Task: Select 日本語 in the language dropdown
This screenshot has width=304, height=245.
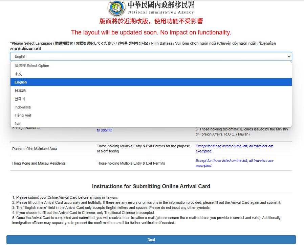Action: (x=20, y=91)
